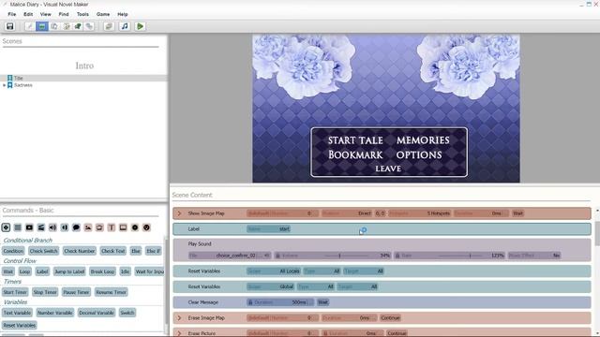Image resolution: width=600 pixels, height=337 pixels.
Task: Open the Find menu
Action: (64, 14)
